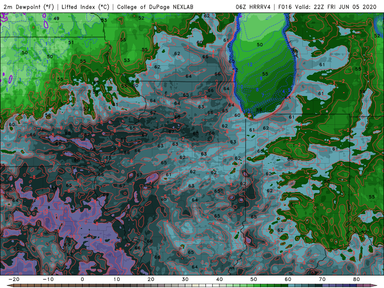Click the '51' dewpoint value on the map
384x288 pixels.
(71, 42)
